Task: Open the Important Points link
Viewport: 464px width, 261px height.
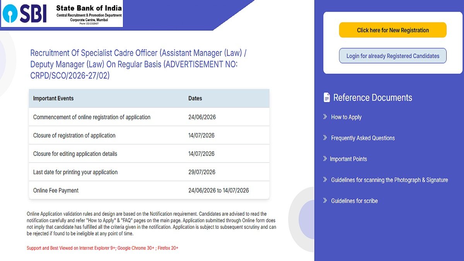Action: [348, 159]
